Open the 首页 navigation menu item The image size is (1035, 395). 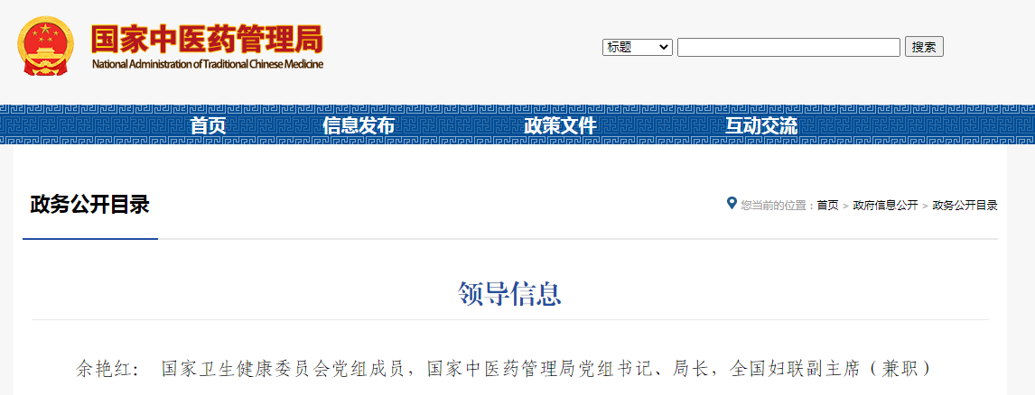click(x=208, y=125)
